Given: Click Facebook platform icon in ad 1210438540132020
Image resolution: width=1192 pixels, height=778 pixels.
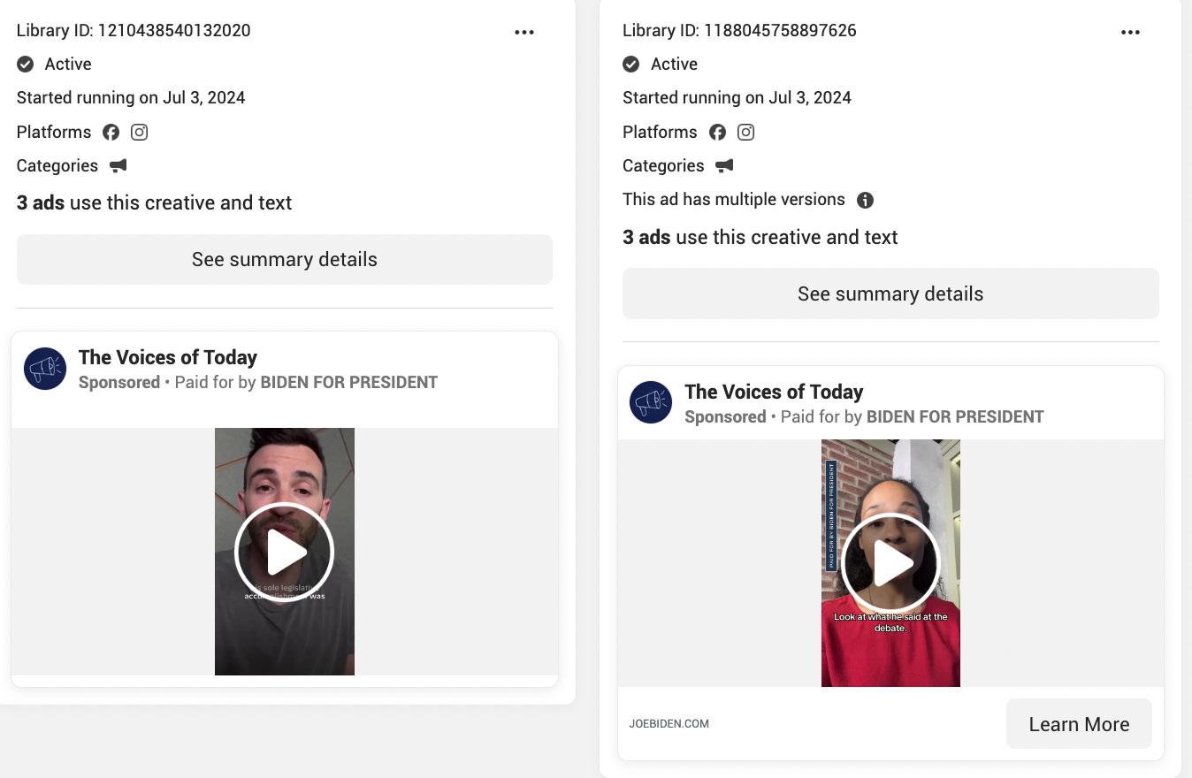Looking at the screenshot, I should tap(111, 133).
